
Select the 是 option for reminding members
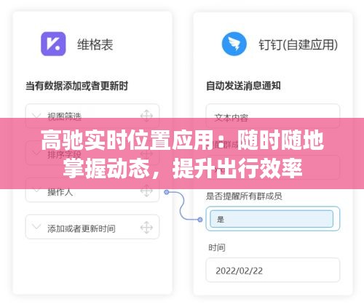click(x=272, y=219)
